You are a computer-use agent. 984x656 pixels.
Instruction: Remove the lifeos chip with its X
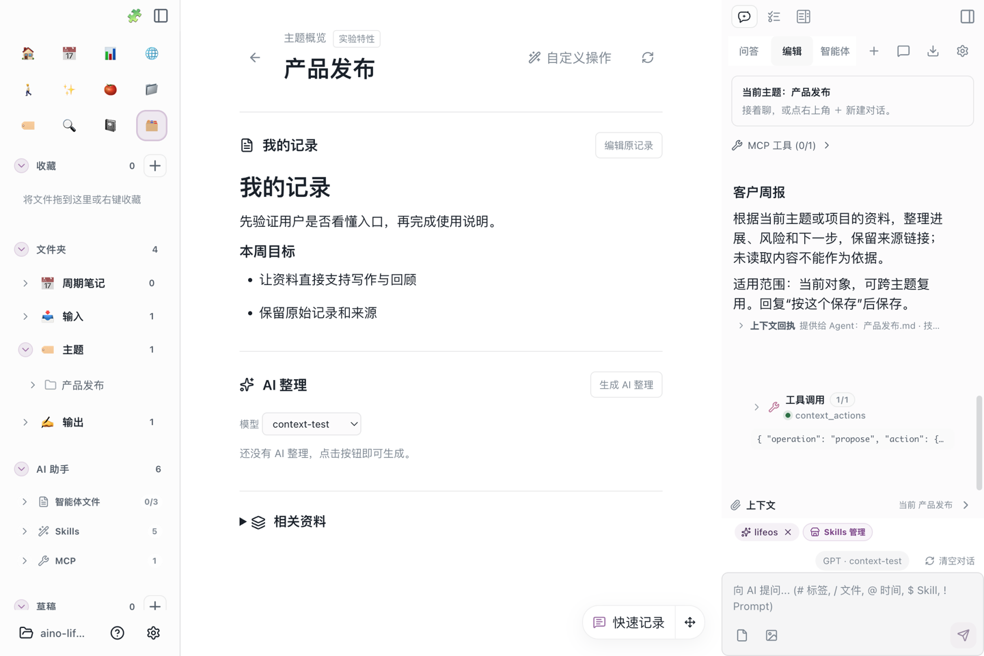pyautogui.click(x=788, y=532)
